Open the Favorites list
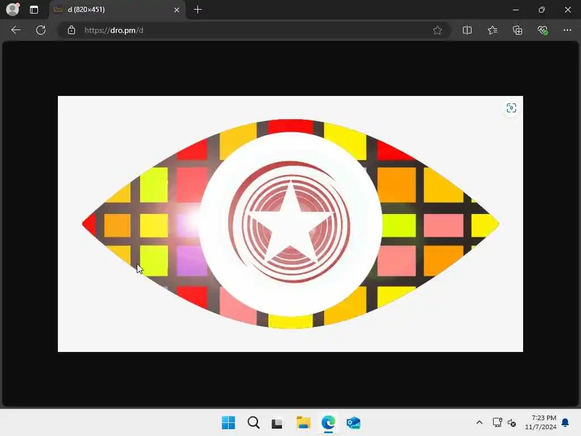Viewport: 581px width, 436px height. point(492,30)
